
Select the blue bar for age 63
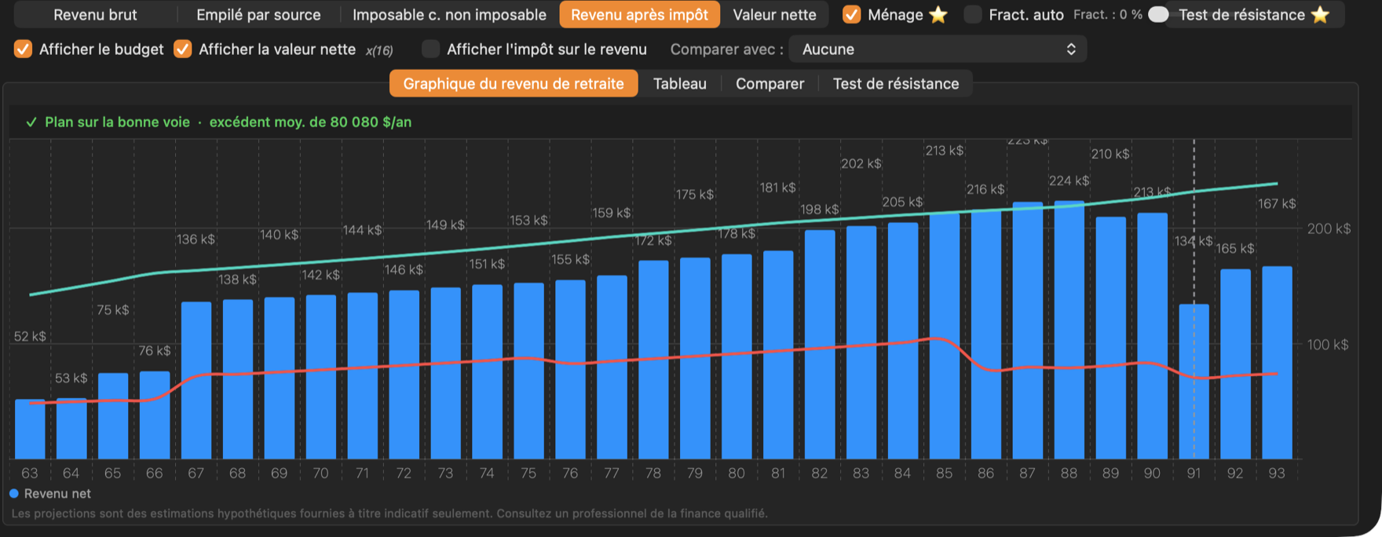tap(30, 429)
